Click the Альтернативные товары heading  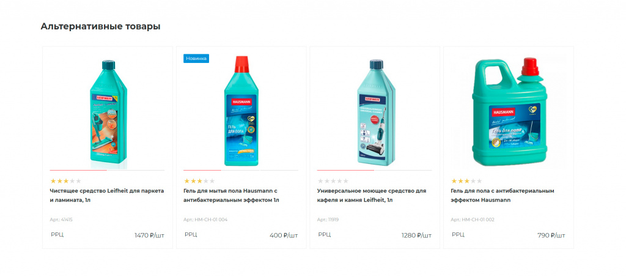click(100, 26)
